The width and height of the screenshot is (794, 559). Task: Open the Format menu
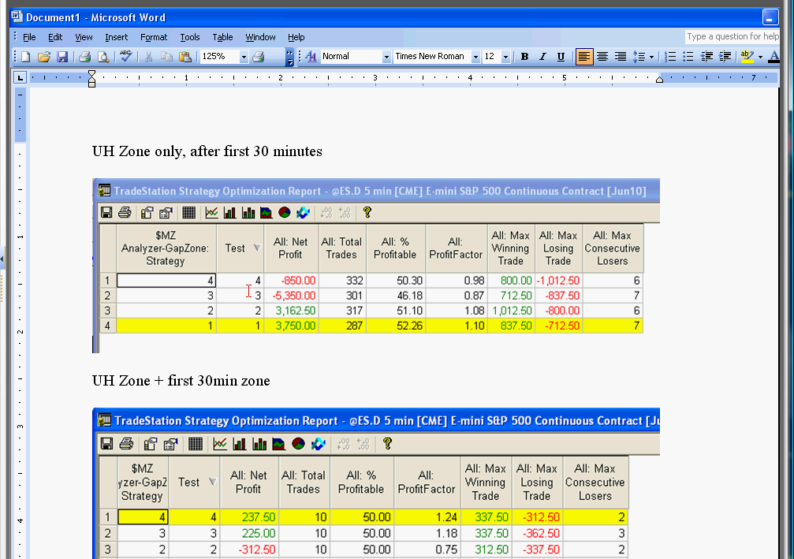[154, 37]
